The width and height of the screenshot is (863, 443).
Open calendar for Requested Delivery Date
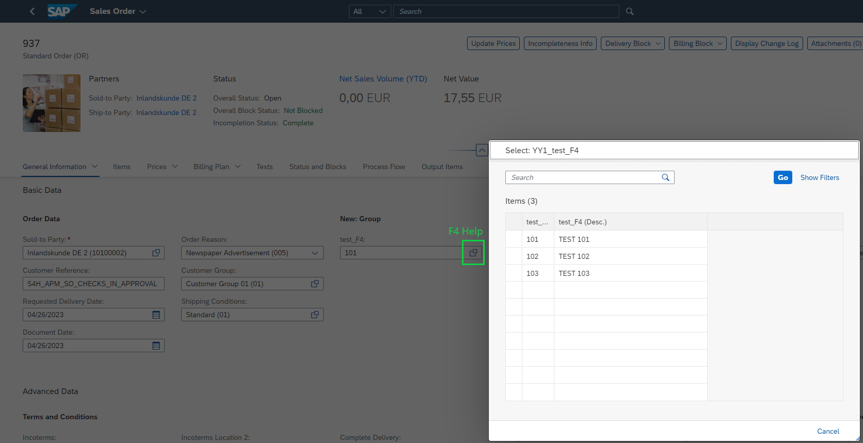[x=156, y=315]
